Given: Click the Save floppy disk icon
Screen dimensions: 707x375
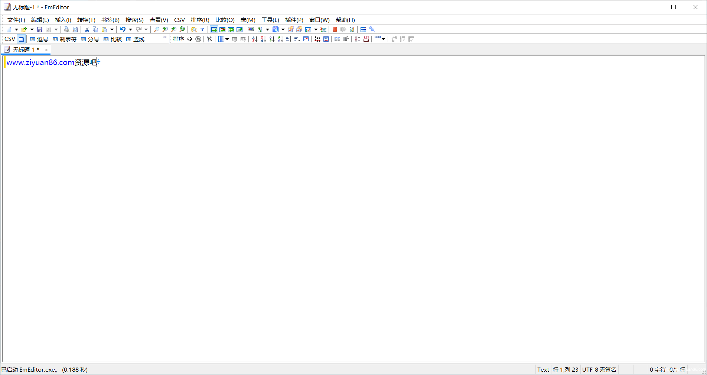Looking at the screenshot, I should click(40, 29).
